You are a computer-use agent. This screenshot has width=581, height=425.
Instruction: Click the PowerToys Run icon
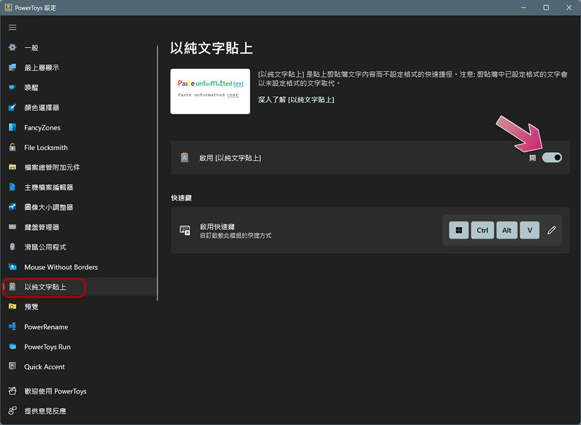12,347
